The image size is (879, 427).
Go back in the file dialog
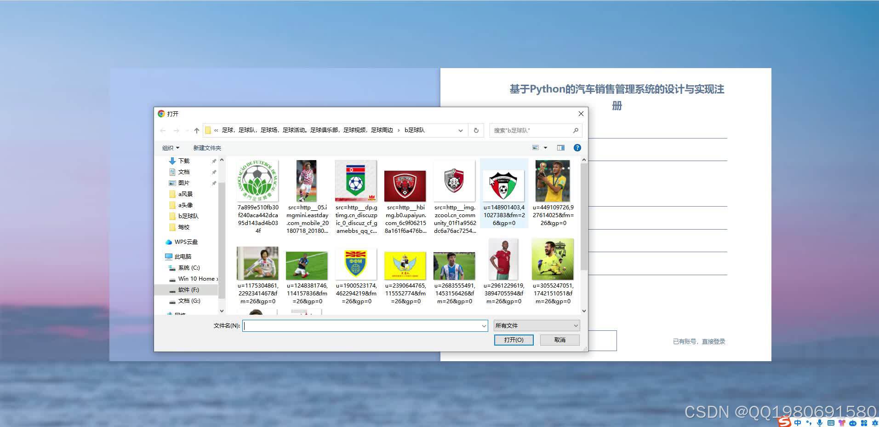pos(163,131)
